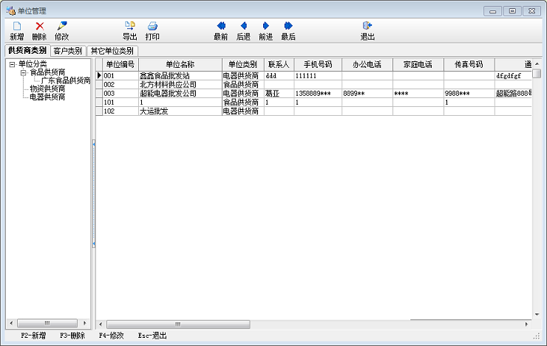Click the 传真号码 column header
The height and width of the screenshot is (346, 547).
coord(469,64)
